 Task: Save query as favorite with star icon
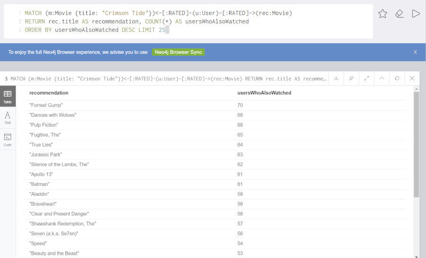(382, 14)
